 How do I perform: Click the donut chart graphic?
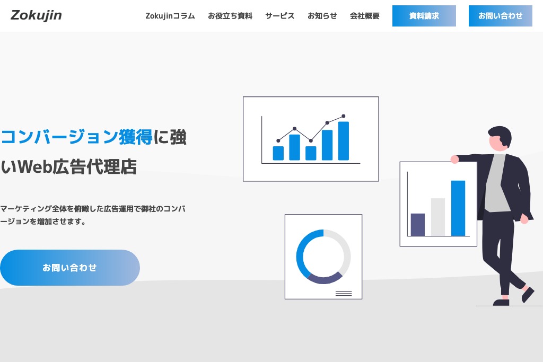coord(323,257)
